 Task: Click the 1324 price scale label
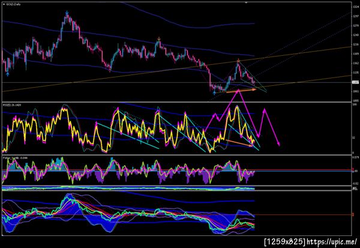pyautogui.click(x=356, y=7)
